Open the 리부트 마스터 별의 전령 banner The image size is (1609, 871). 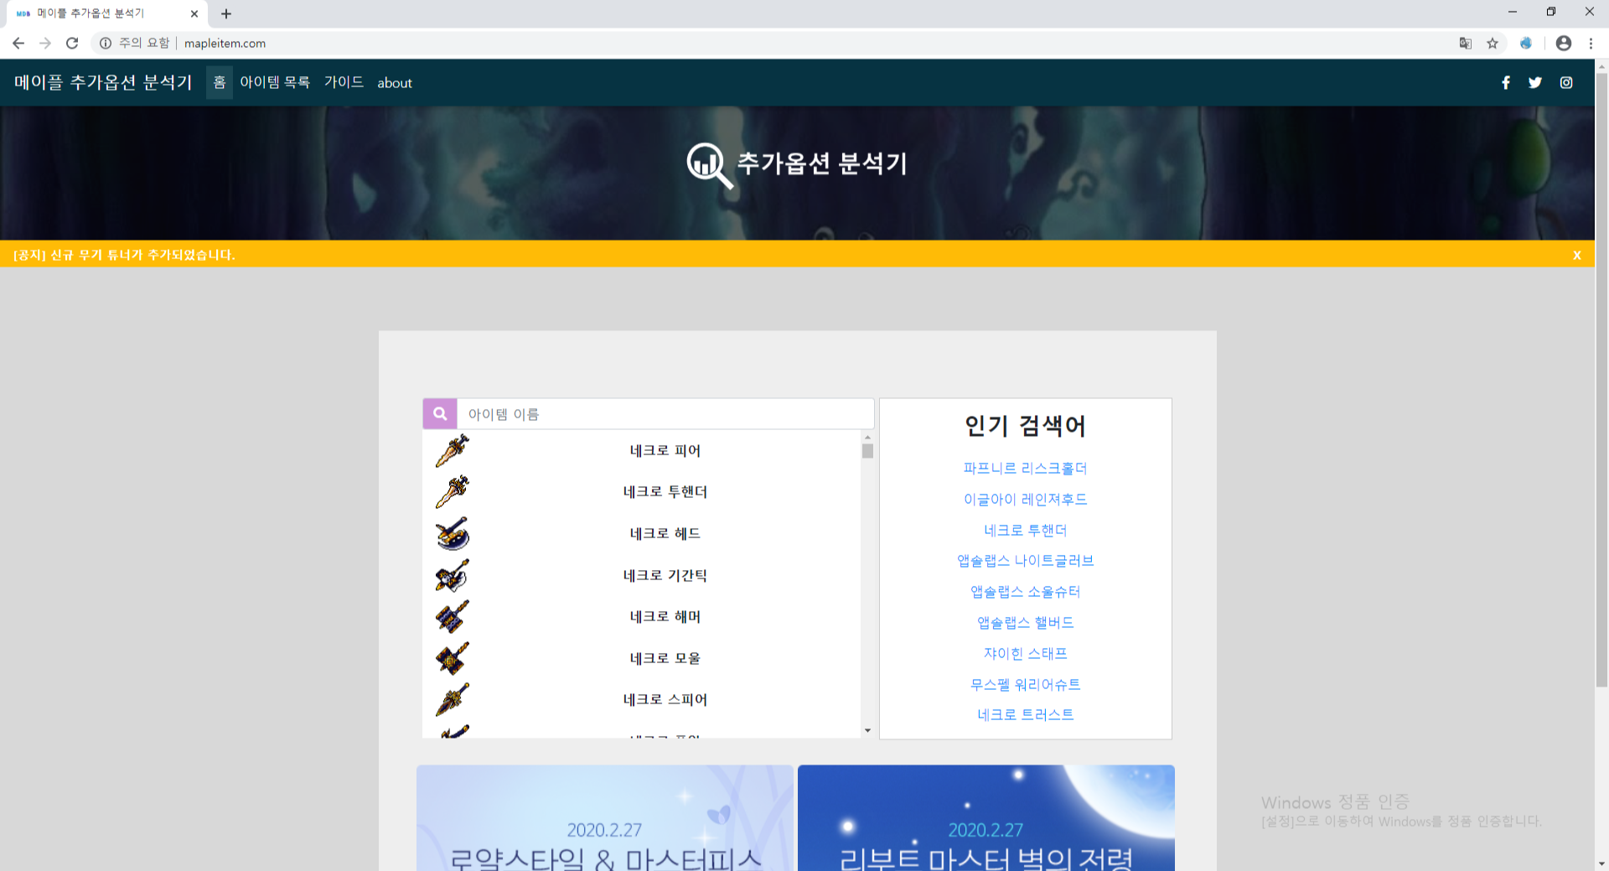[986, 818]
